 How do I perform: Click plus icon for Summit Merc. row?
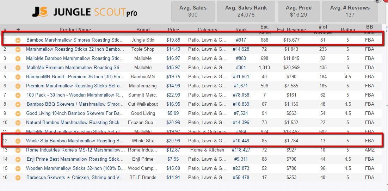pos(18,95)
